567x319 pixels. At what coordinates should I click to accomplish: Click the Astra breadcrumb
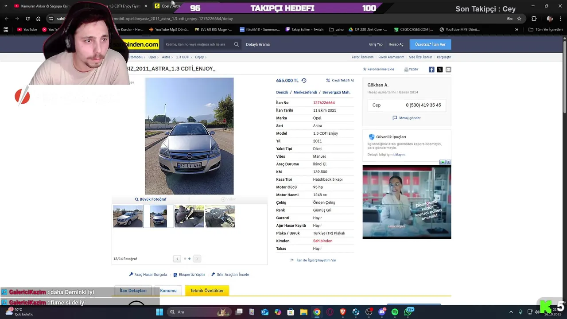(x=166, y=57)
